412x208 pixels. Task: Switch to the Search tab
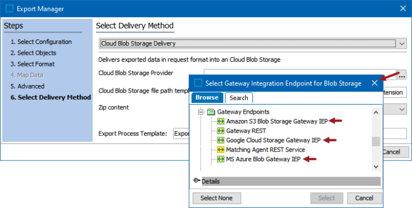pos(239,98)
